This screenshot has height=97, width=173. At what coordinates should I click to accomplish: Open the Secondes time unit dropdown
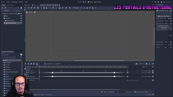(129, 92)
